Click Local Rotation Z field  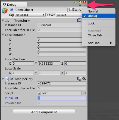62,49
